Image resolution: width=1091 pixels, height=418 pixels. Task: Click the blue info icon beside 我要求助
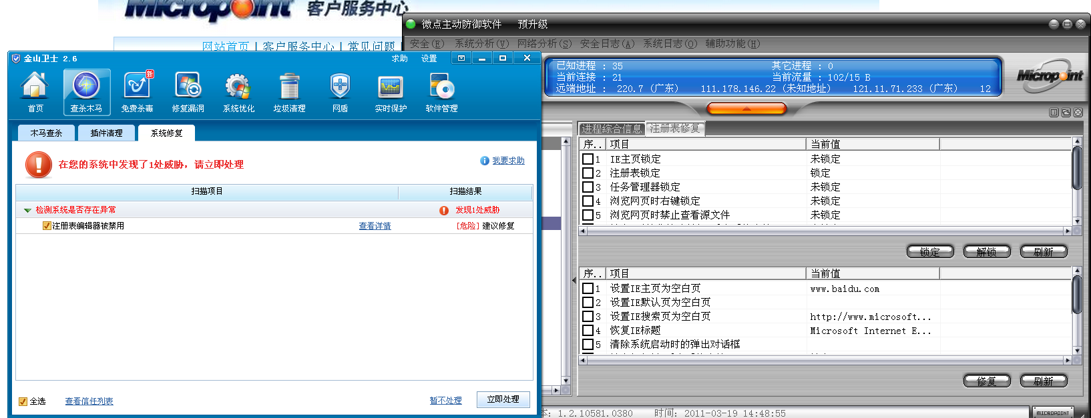coord(485,161)
